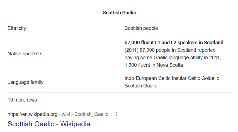
Task: Click the "Ethnicity" row label
Action: 17,28
